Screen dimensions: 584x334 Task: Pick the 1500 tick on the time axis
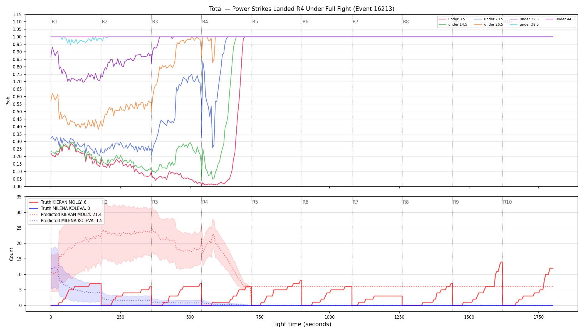[x=469, y=317]
